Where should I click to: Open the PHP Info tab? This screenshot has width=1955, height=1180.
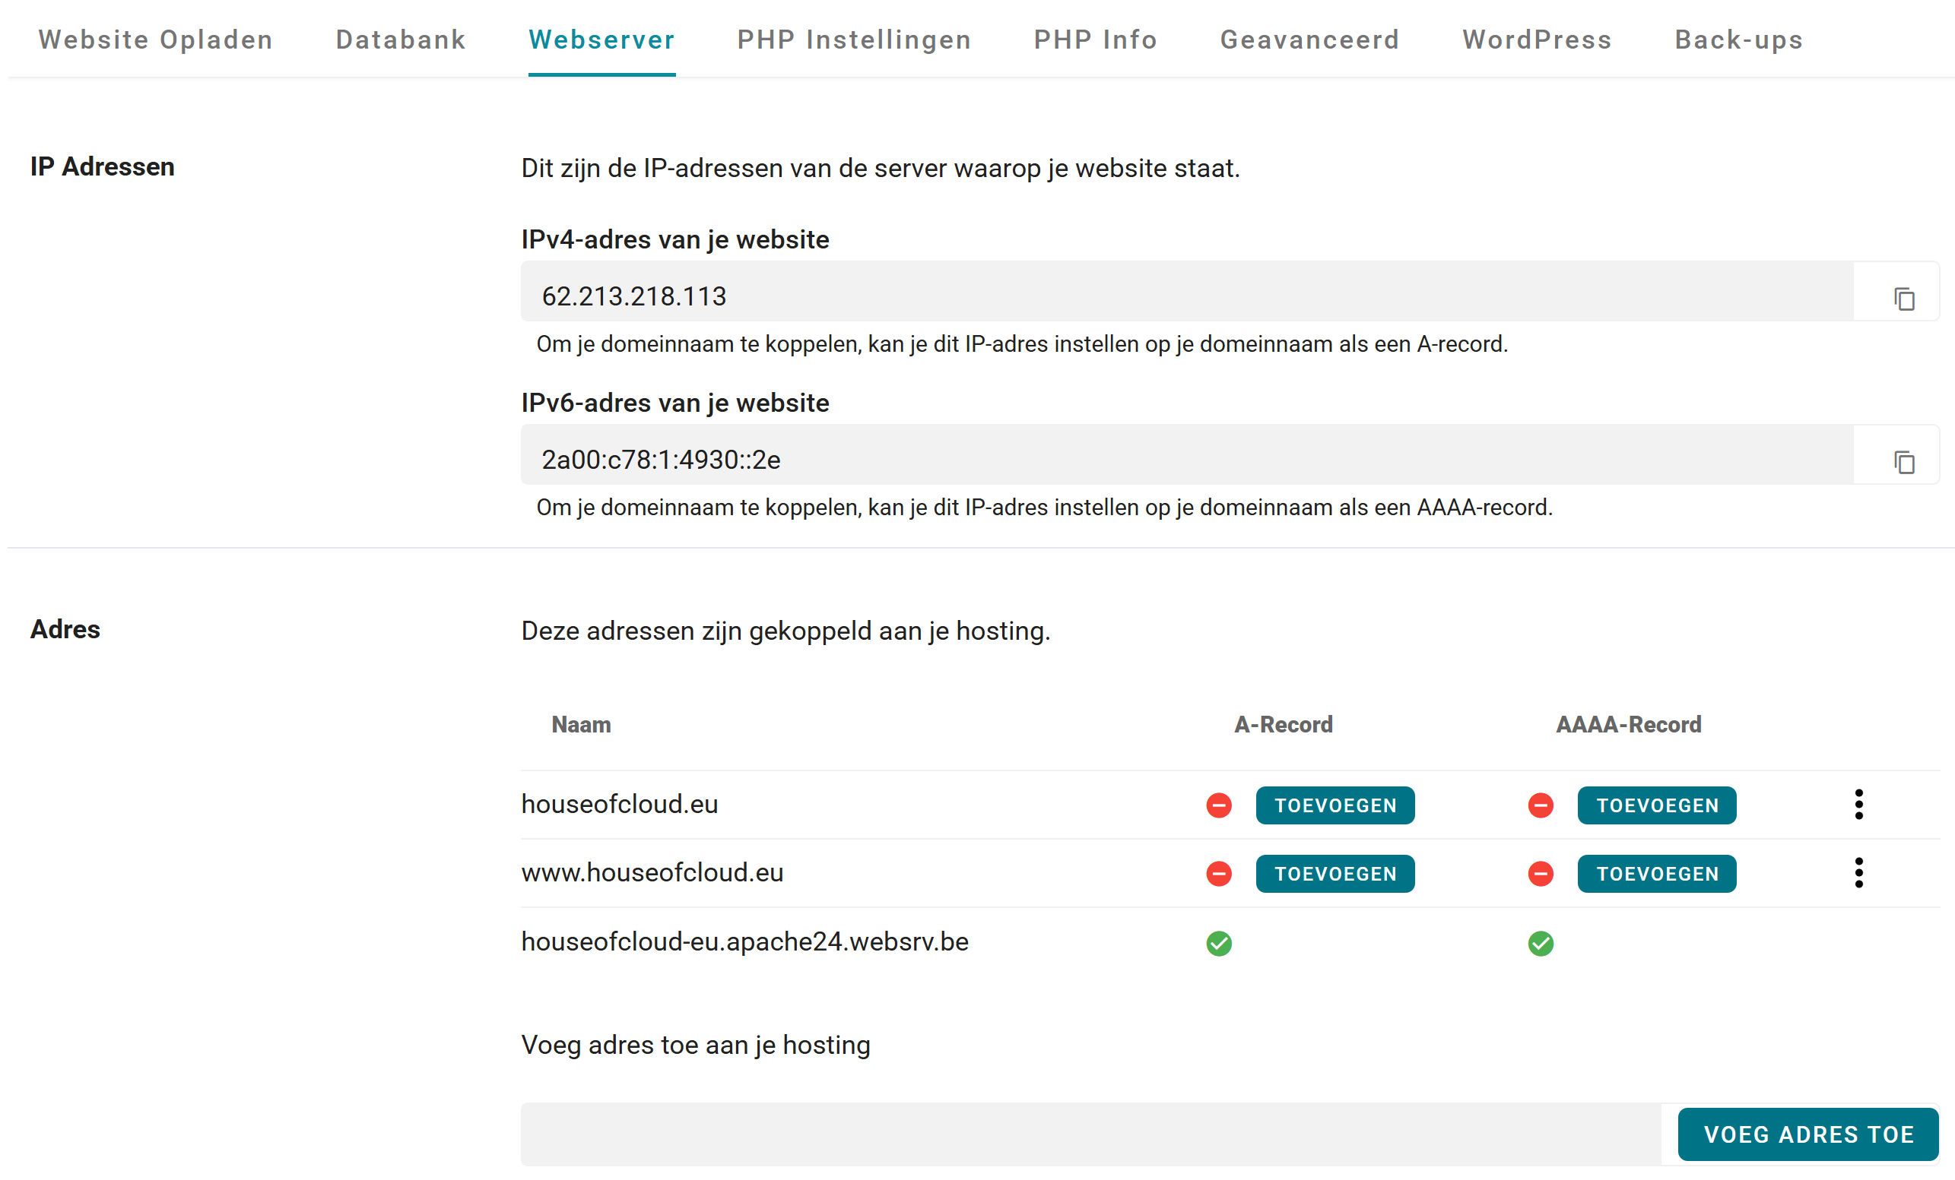[1095, 39]
